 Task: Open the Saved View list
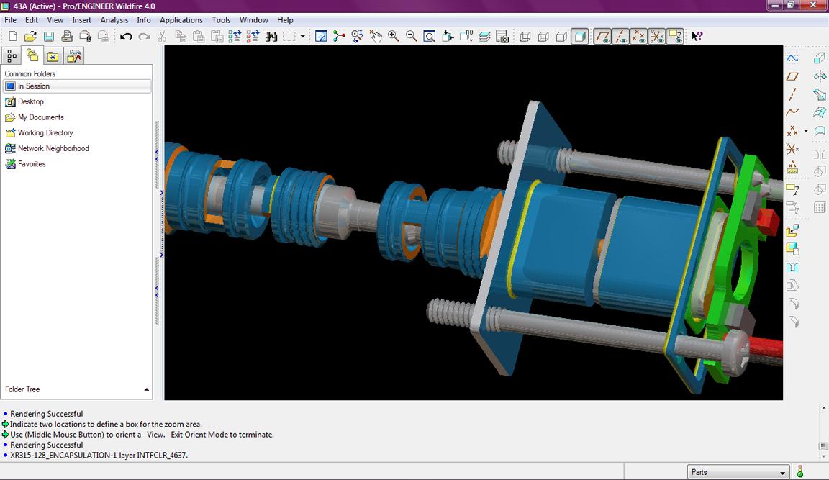(466, 37)
